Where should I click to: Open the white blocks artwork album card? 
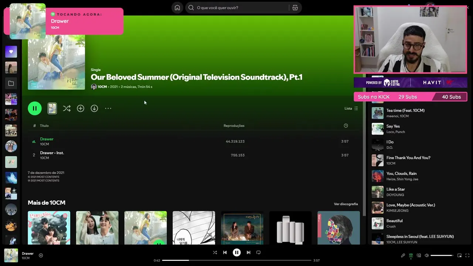point(290,228)
